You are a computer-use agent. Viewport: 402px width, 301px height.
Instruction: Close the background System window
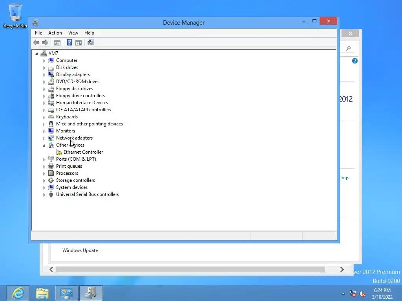point(350,34)
